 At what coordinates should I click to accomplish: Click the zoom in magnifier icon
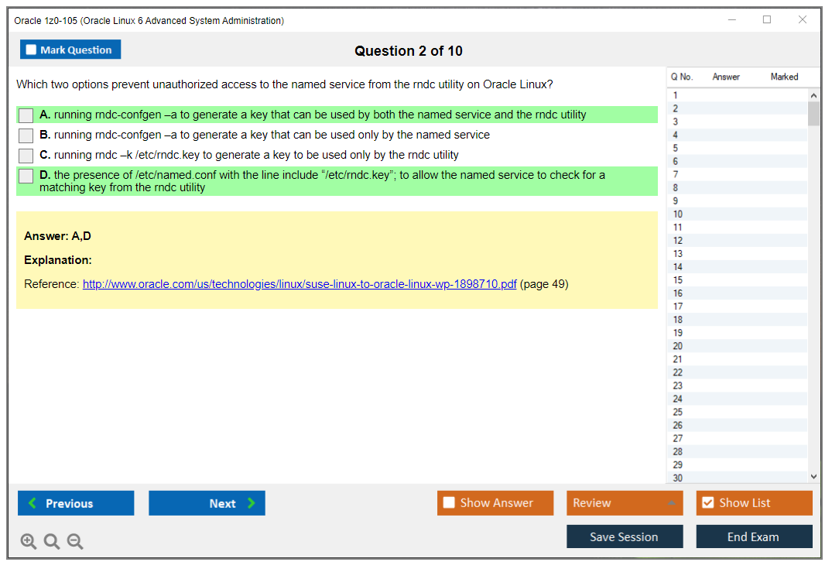pos(28,541)
